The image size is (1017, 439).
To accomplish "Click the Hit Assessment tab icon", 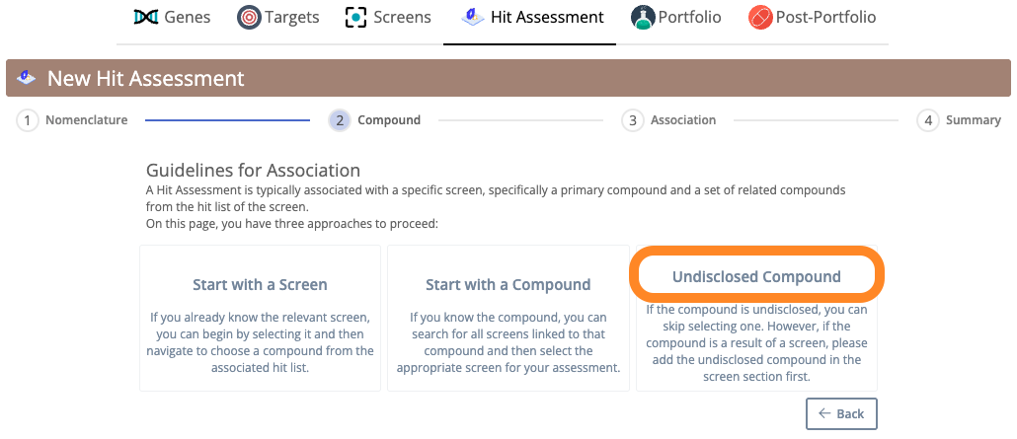I will [x=473, y=17].
